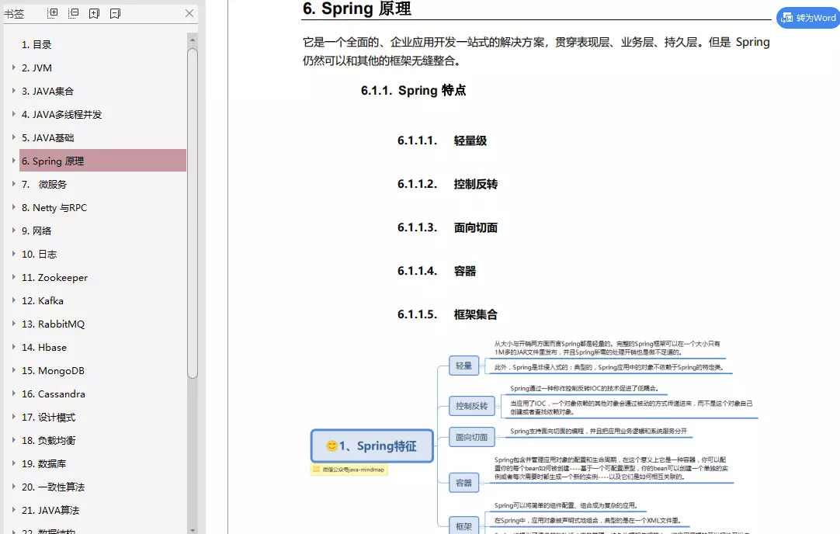This screenshot has width=840, height=534.
Task: Click the 6.1.1.3. 面向切面 heading
Action: tap(447, 227)
